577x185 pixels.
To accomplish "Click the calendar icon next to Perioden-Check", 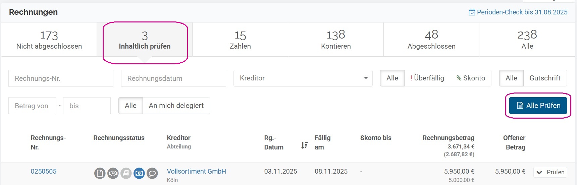I will tap(472, 12).
